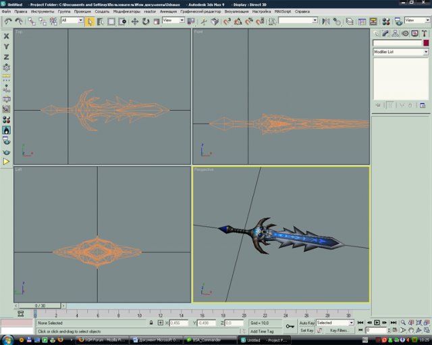Open the 'Selected' key mode dropdown
Viewport: 432px width, 345px height.
[x=335, y=323]
